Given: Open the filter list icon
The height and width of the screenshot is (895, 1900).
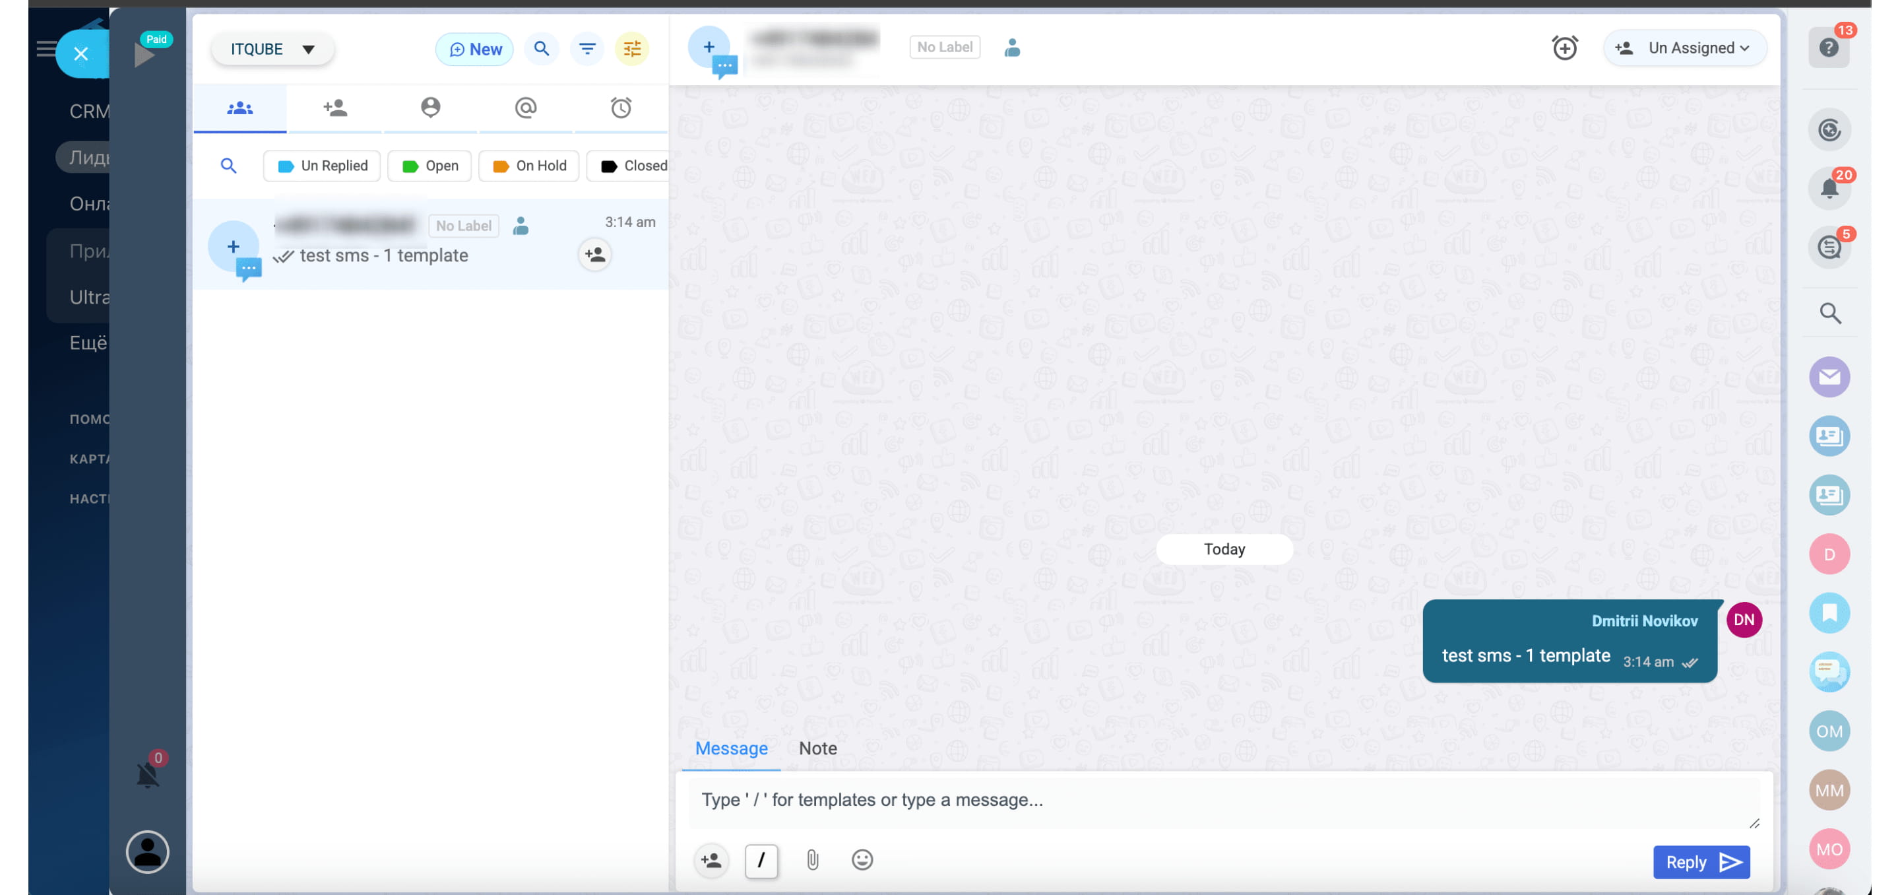Looking at the screenshot, I should tap(587, 50).
